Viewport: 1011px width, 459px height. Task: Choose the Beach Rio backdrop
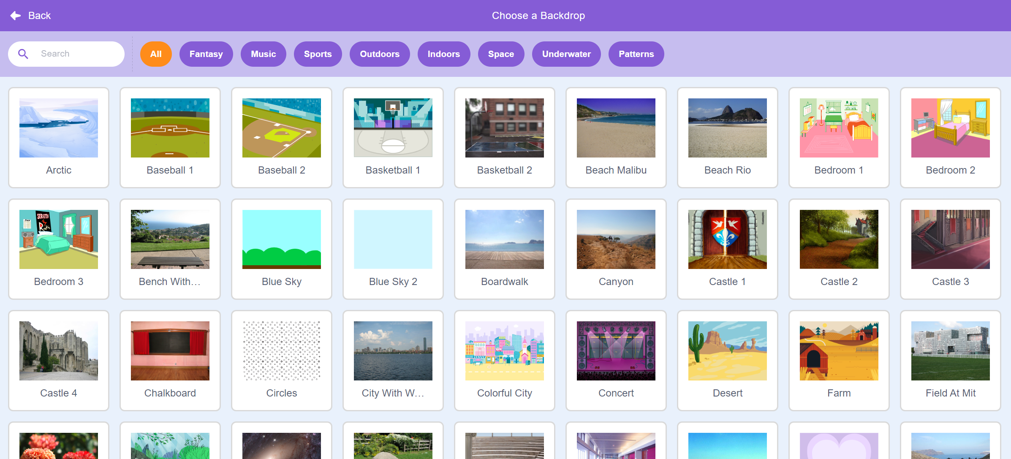click(x=728, y=138)
